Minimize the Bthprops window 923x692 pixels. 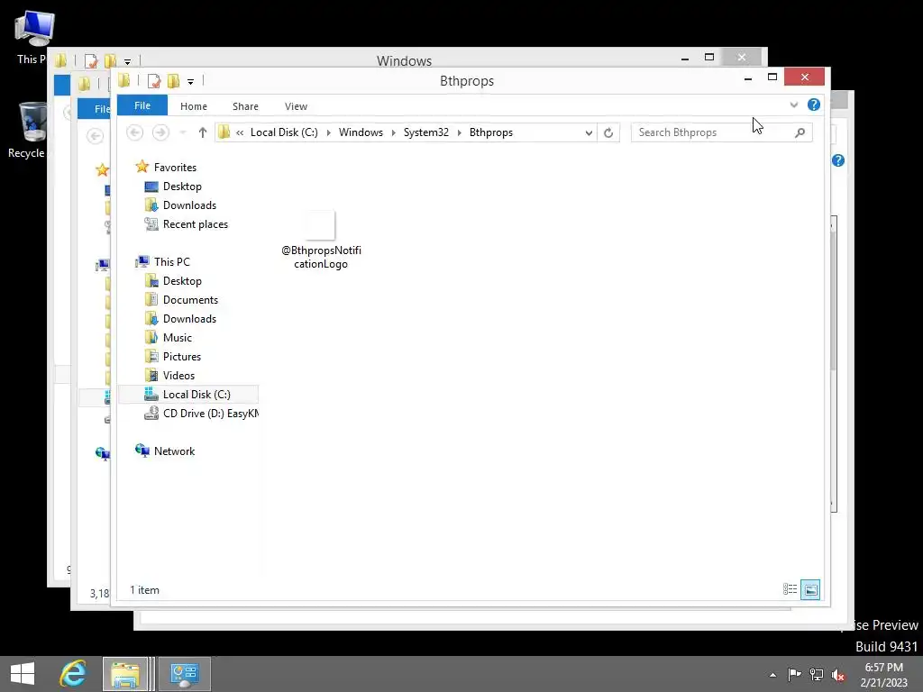coord(747,77)
